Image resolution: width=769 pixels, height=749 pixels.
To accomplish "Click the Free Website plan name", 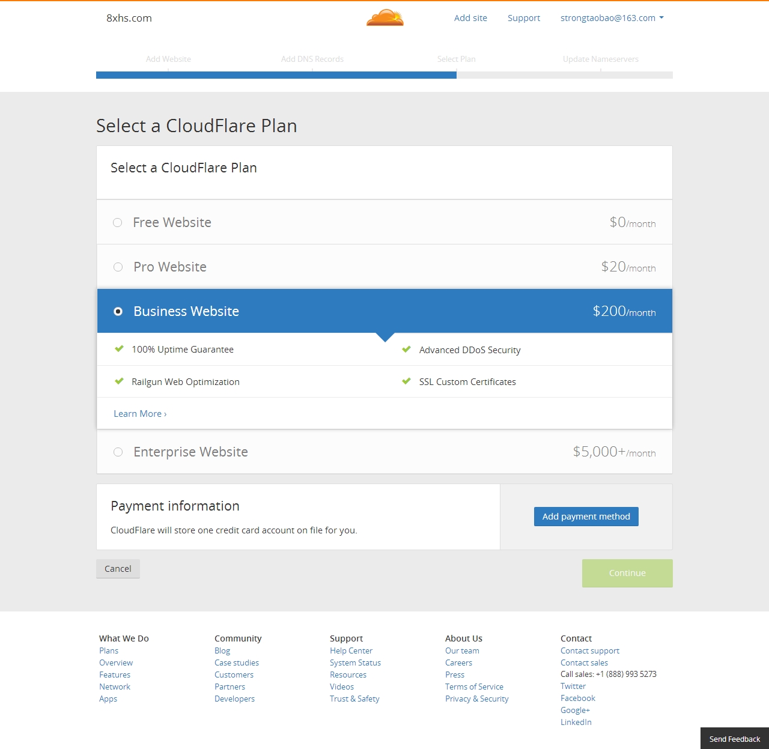I will pyautogui.click(x=172, y=222).
